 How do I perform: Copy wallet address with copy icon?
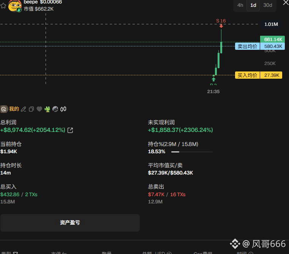pyautogui.click(x=32, y=109)
